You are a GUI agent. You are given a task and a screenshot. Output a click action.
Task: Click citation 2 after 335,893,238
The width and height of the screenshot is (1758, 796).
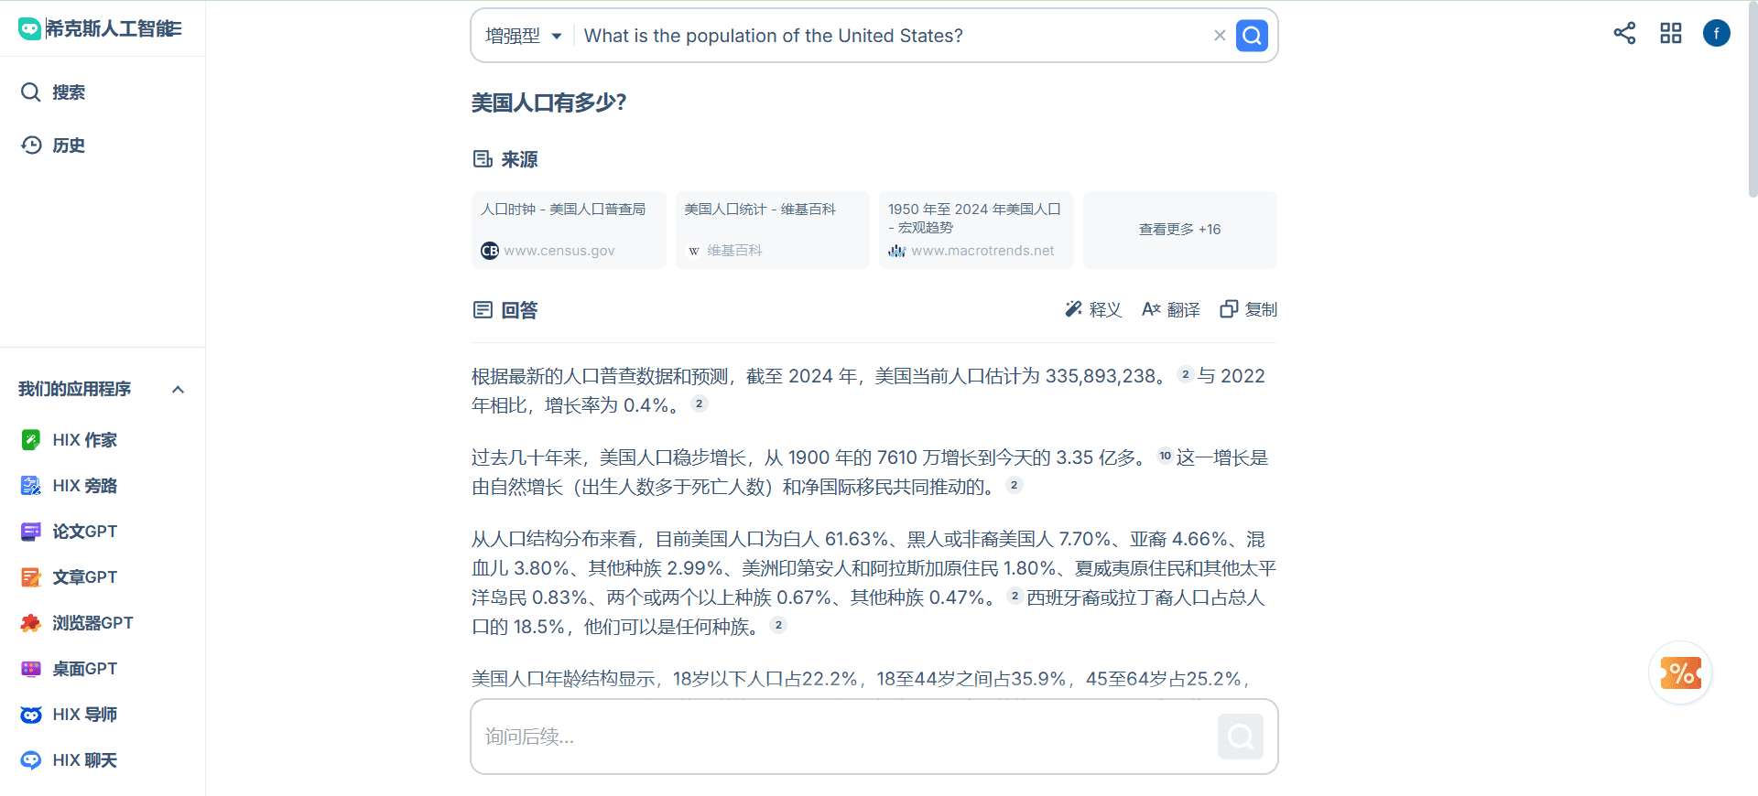(1185, 374)
